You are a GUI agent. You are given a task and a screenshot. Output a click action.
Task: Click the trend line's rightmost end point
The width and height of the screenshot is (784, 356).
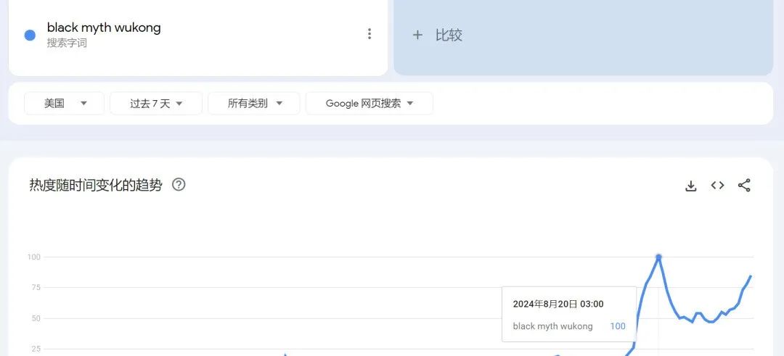click(751, 276)
